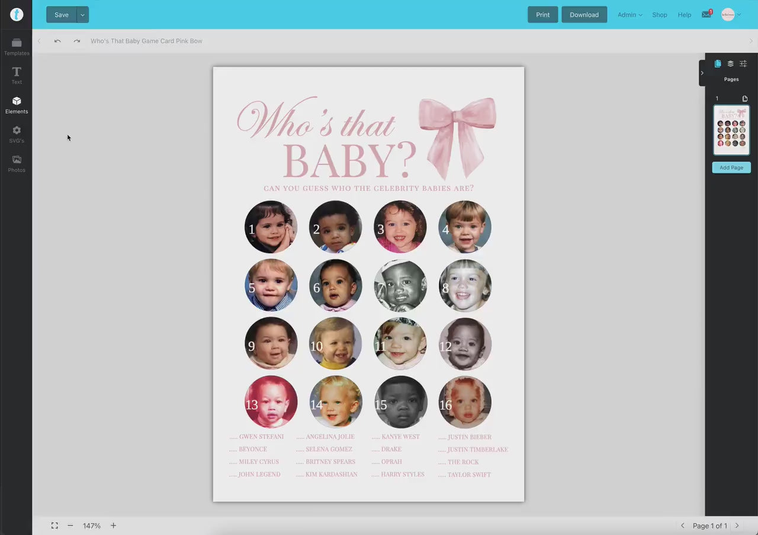
Task: Click the 147% zoom value
Action: click(x=92, y=526)
